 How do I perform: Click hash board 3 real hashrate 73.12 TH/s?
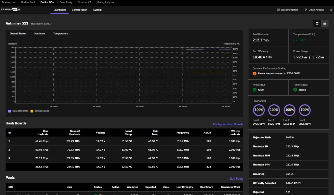click(x=42, y=158)
